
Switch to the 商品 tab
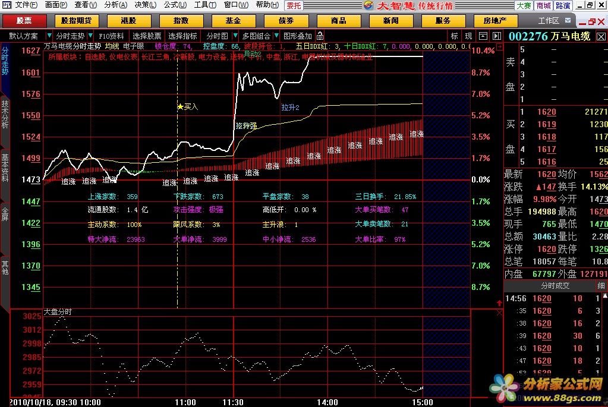click(x=339, y=21)
